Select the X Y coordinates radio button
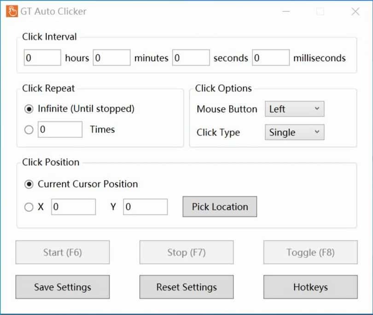This screenshot has height=315, width=373. pos(29,207)
